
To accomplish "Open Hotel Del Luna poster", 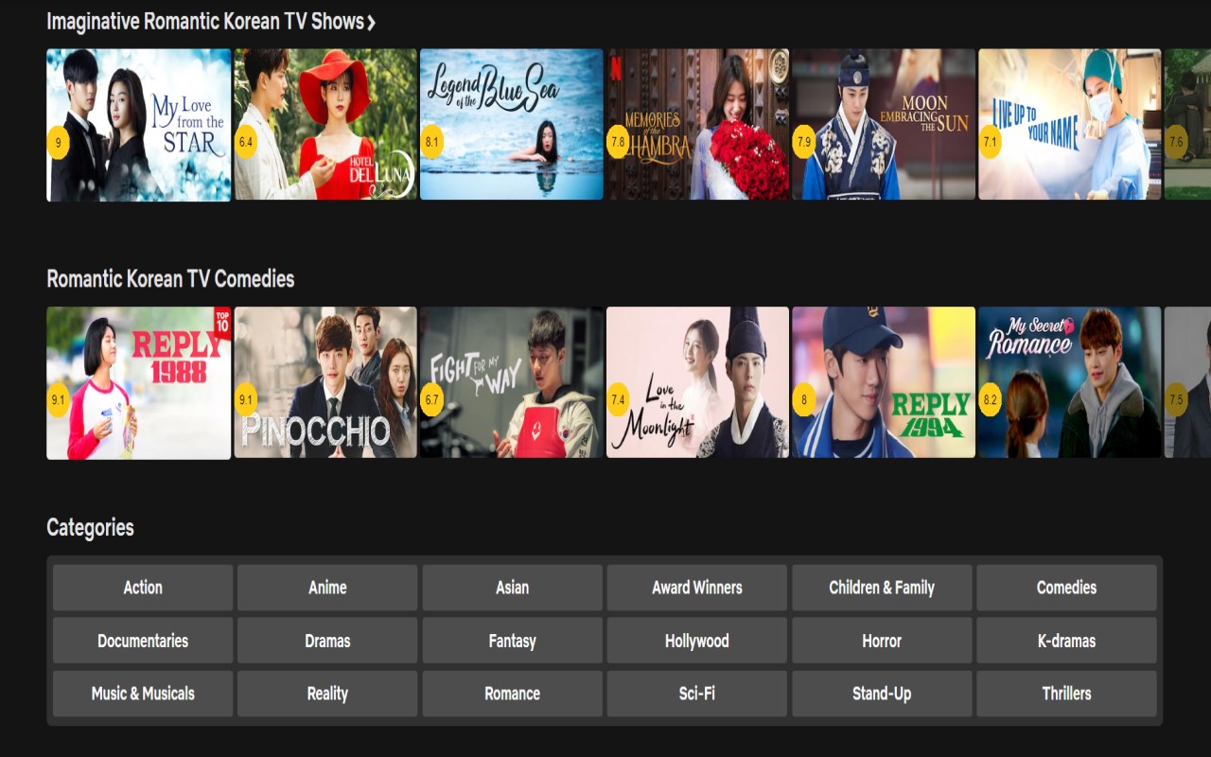I will pyautogui.click(x=325, y=125).
